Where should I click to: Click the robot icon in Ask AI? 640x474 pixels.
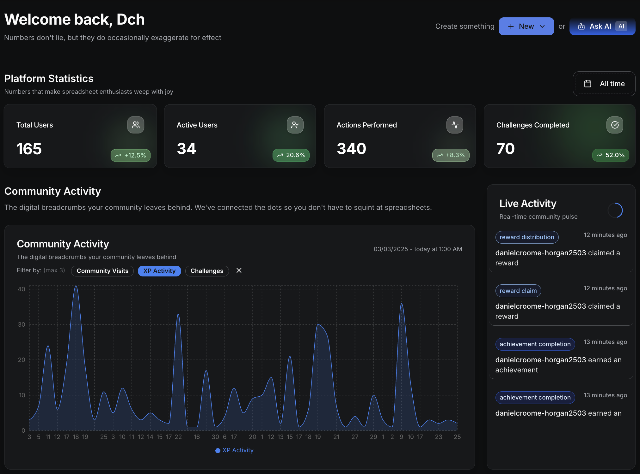pyautogui.click(x=581, y=27)
